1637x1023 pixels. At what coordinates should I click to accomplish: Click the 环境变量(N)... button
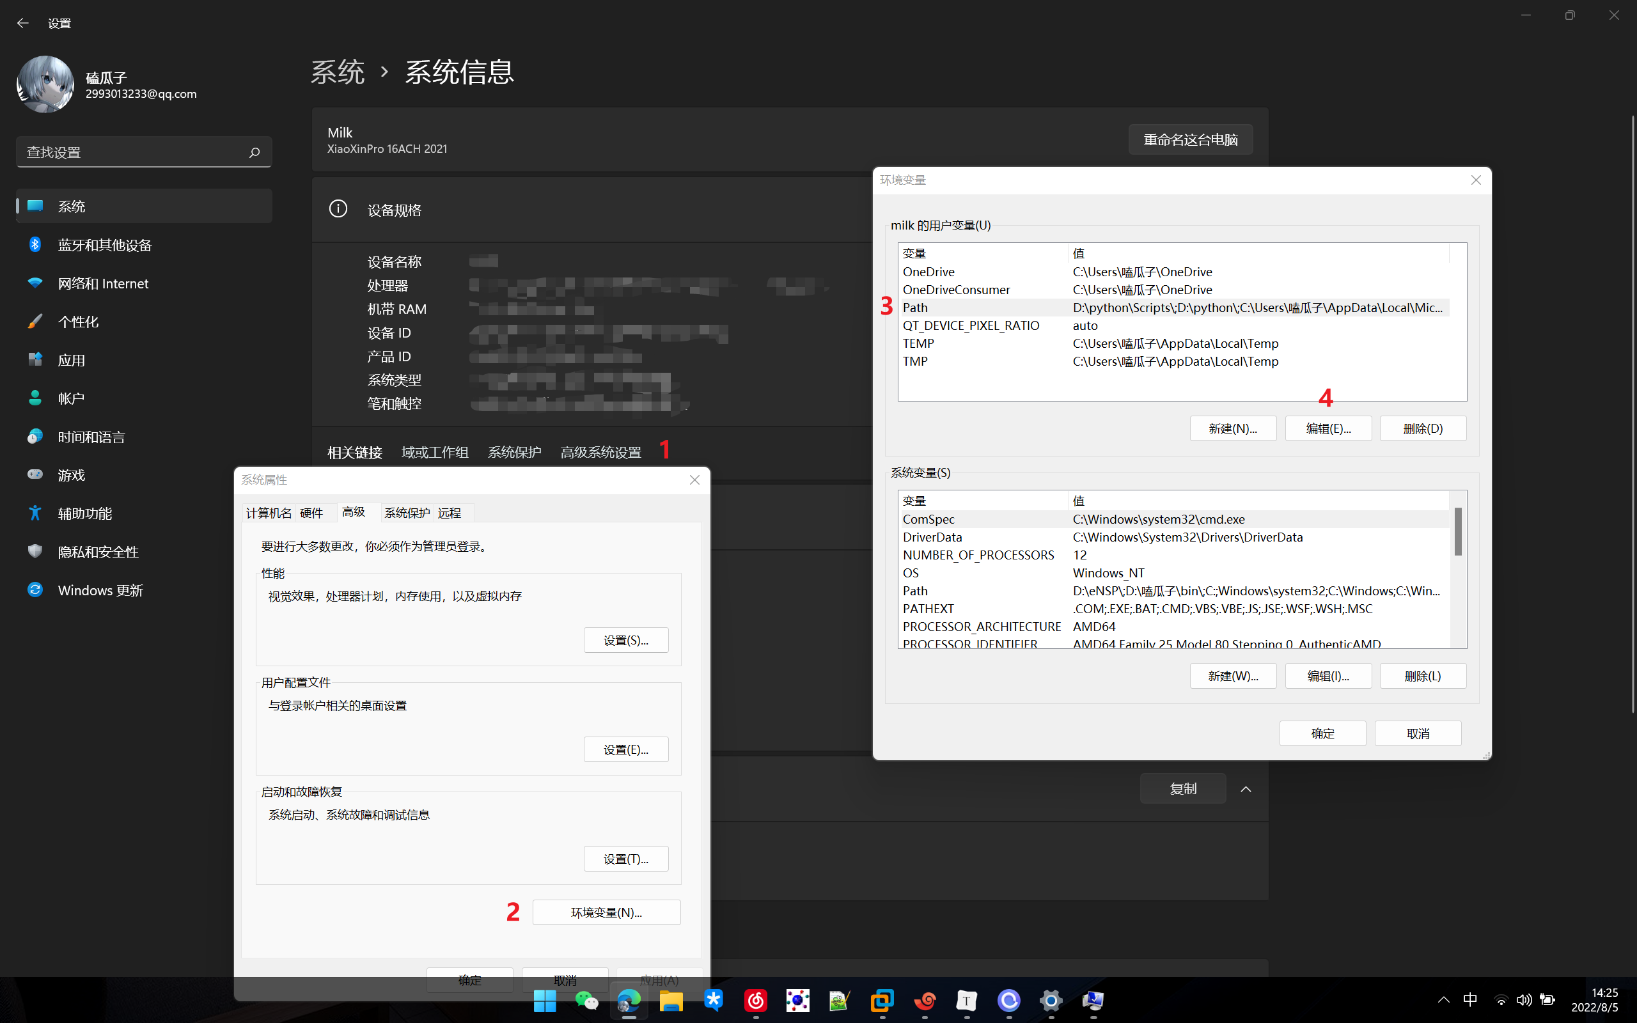point(606,912)
